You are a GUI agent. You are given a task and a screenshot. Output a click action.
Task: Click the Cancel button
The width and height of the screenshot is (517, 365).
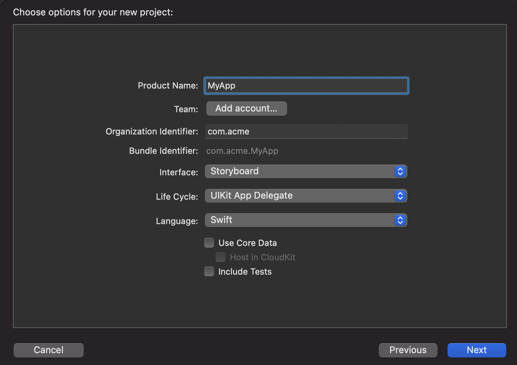pos(48,350)
